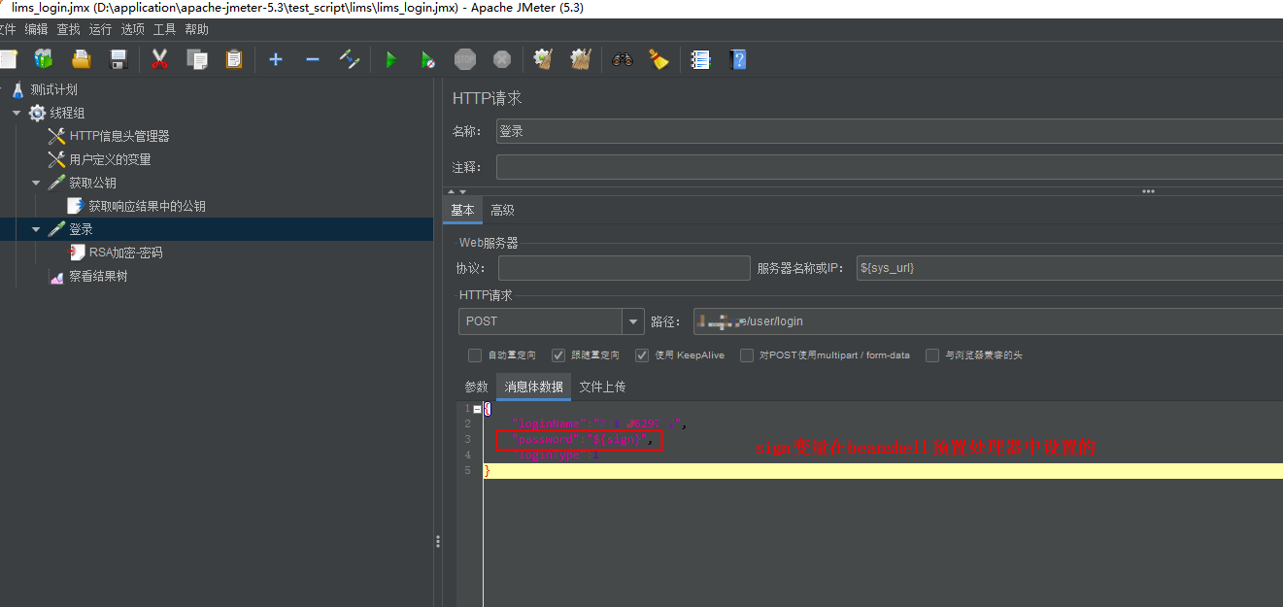Open Search with binoculars icon
Viewport: 1283px width, 607px height.
[x=623, y=60]
